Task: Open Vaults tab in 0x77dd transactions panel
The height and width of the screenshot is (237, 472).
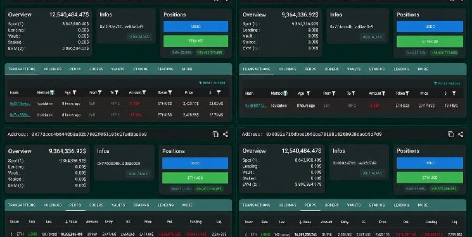Action: click(x=354, y=69)
